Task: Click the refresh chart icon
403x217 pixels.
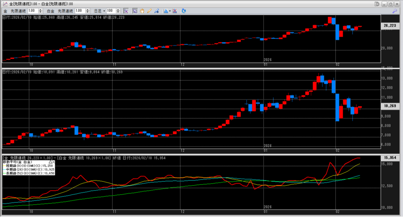Action: pyautogui.click(x=184, y=11)
